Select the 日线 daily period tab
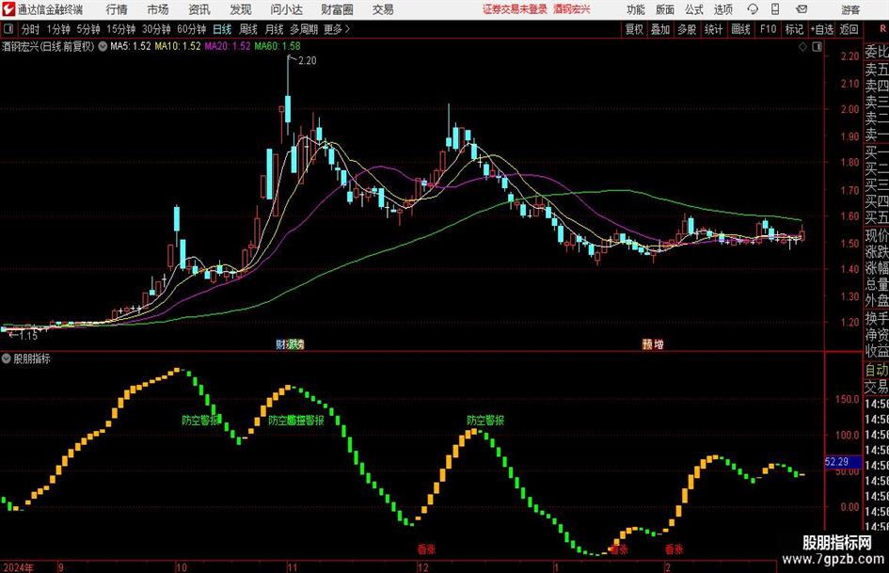Viewport: 889px width, 573px height. [x=222, y=29]
